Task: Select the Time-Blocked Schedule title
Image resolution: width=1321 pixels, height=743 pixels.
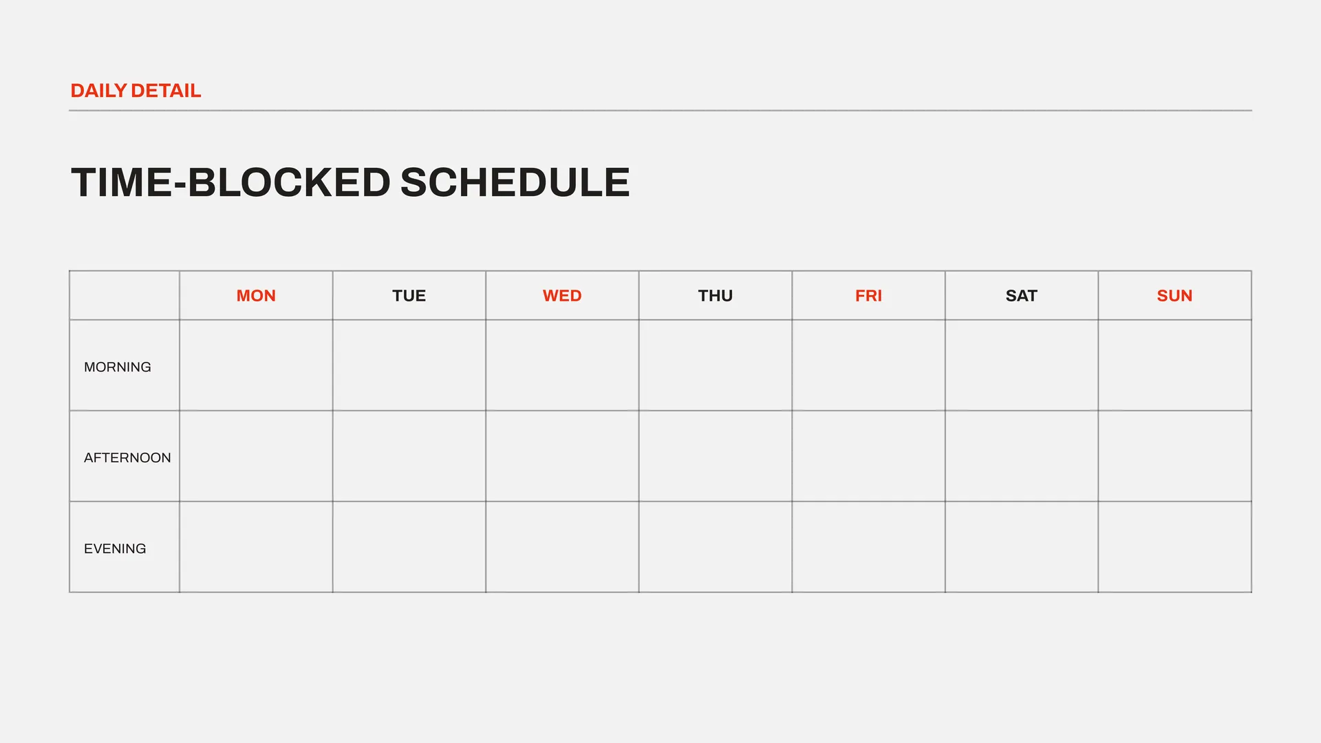Action: [350, 182]
